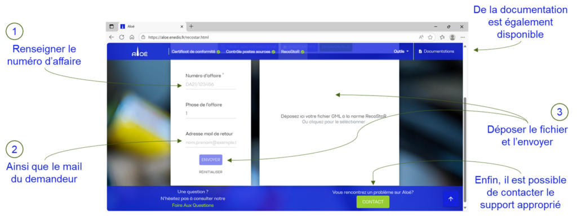Click the GML file drop zone
The width and height of the screenshot is (577, 217).
tap(329, 123)
